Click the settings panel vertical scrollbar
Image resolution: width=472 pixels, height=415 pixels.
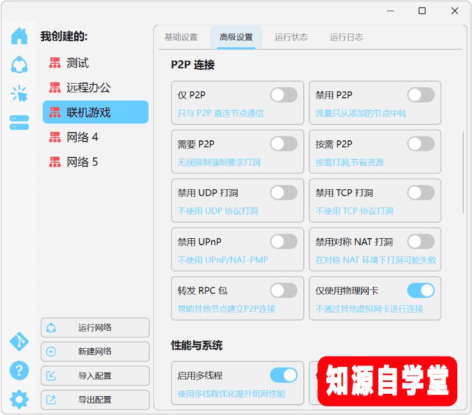pyautogui.click(x=463, y=173)
